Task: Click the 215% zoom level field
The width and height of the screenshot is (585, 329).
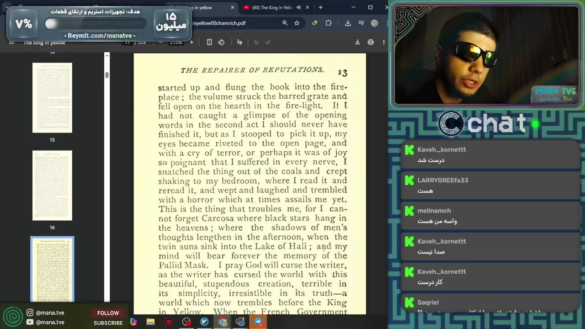Action: [176, 42]
